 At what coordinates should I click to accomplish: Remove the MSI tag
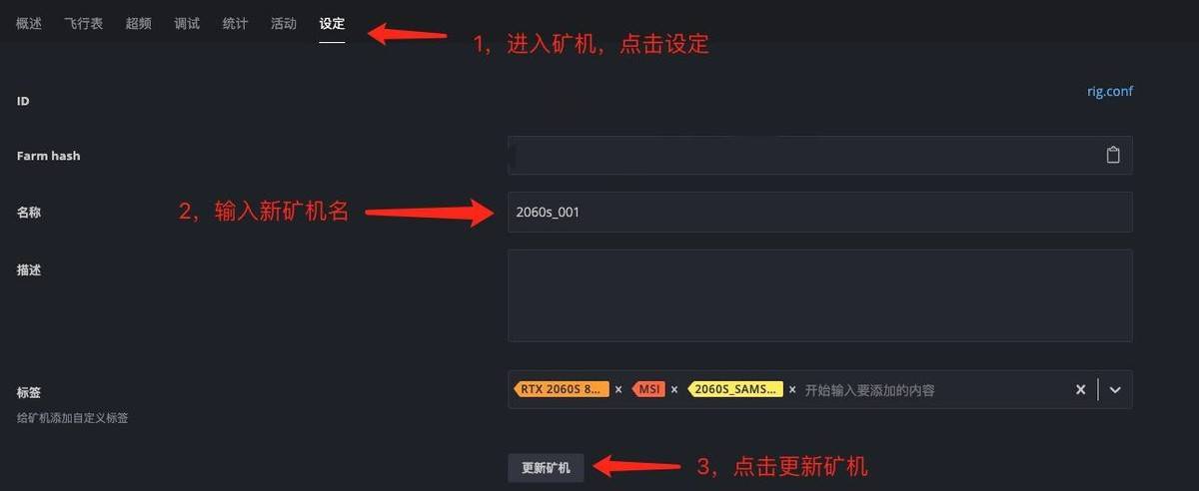674,390
